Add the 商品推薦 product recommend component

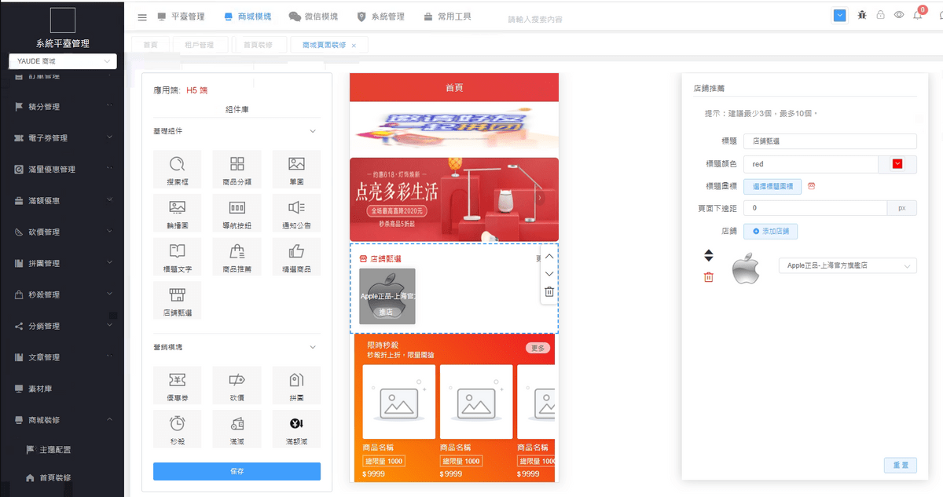pyautogui.click(x=237, y=257)
